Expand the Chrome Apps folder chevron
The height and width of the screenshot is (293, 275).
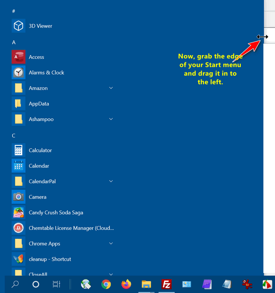pyautogui.click(x=111, y=243)
